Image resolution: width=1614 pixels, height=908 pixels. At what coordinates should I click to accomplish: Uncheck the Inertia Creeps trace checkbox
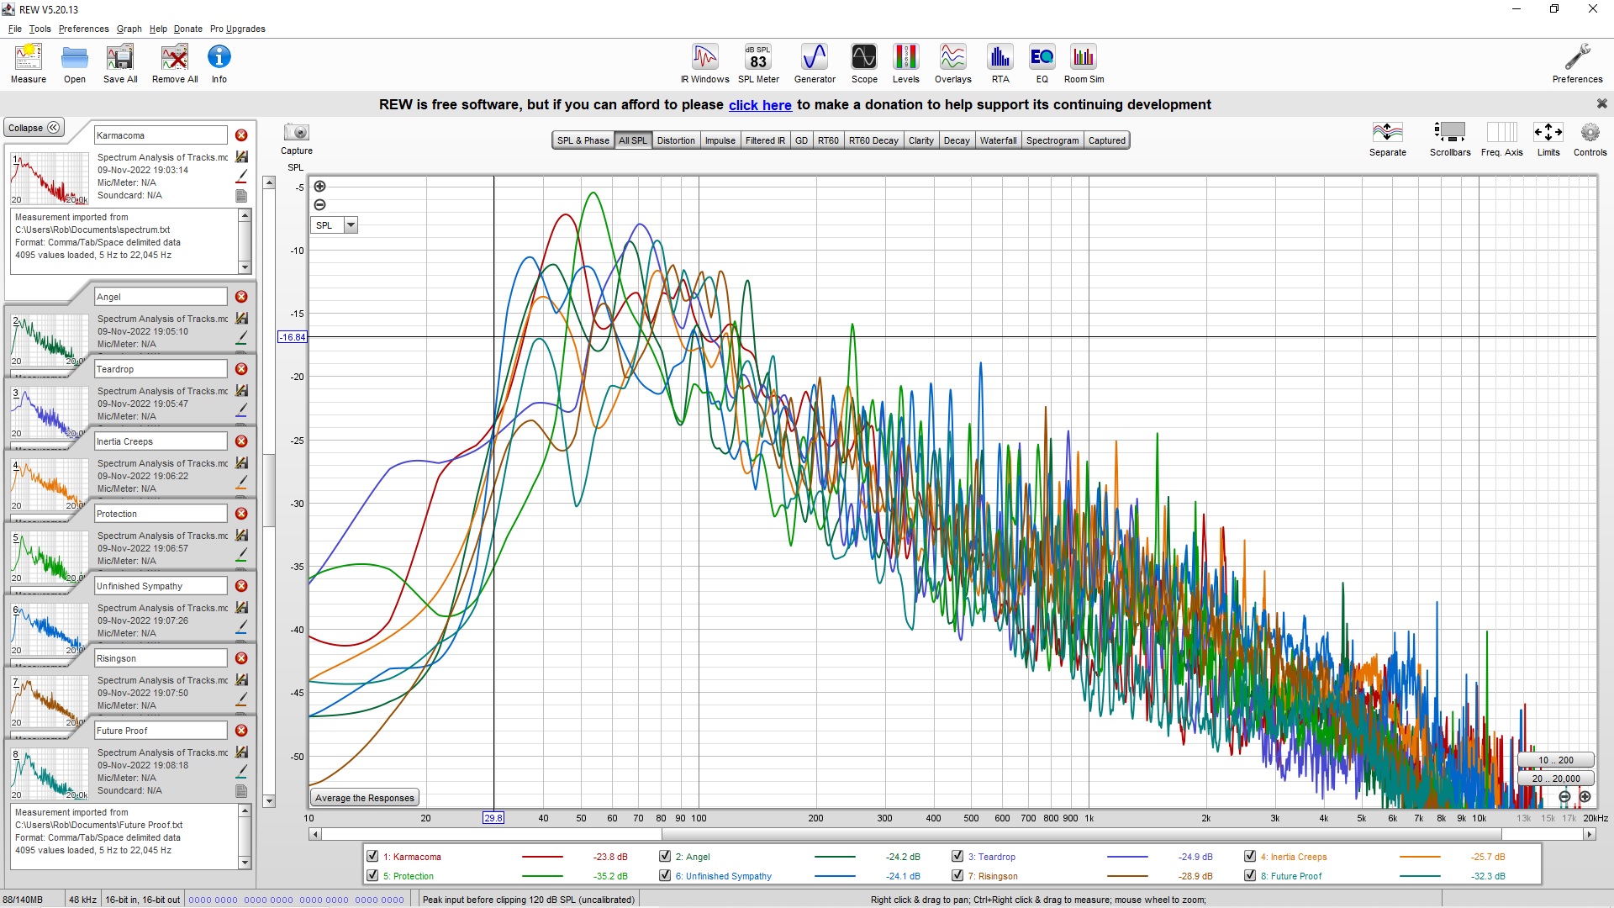pyautogui.click(x=1250, y=856)
